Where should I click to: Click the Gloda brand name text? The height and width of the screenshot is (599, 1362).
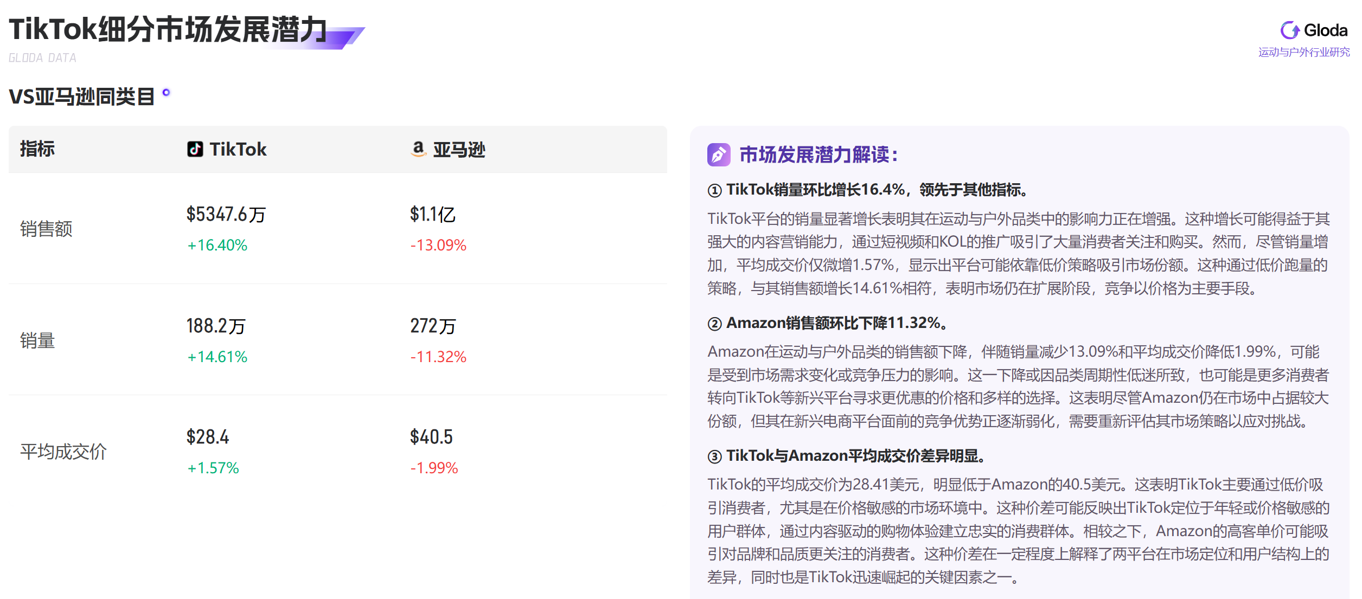1326,30
